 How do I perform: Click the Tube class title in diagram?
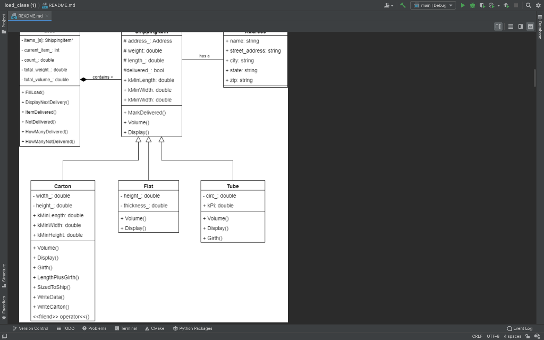click(233, 186)
